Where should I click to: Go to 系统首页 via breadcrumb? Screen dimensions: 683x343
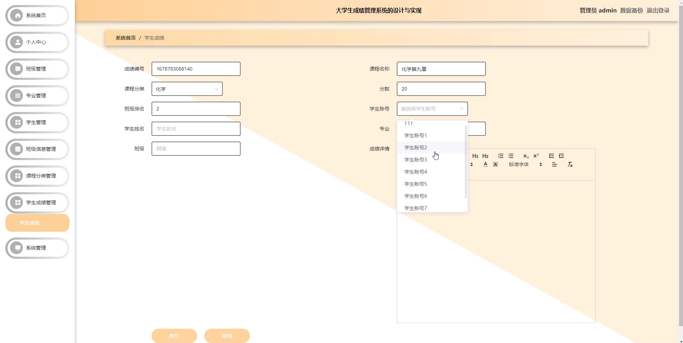[125, 38]
